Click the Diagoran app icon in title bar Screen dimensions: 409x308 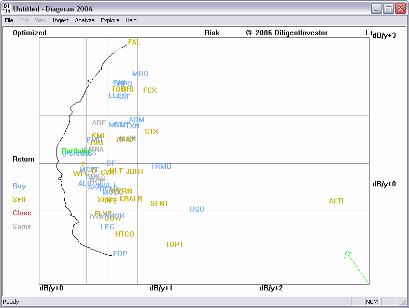7,9
